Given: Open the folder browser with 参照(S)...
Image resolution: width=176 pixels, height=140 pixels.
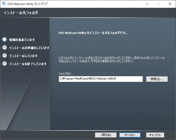Looking at the screenshot, I should (157, 79).
